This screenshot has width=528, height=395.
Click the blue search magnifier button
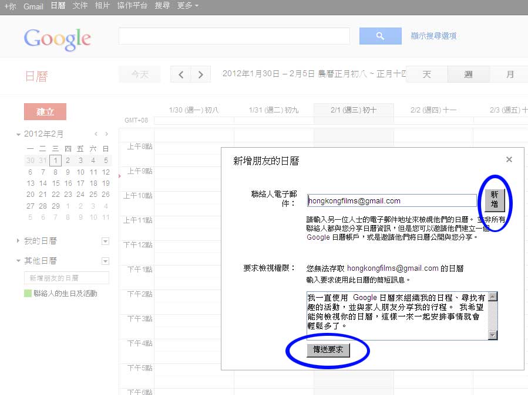coord(380,36)
